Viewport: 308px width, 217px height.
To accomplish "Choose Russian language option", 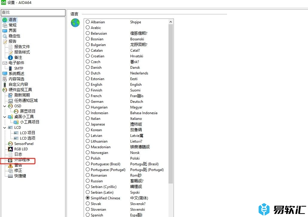I will coord(88,181).
